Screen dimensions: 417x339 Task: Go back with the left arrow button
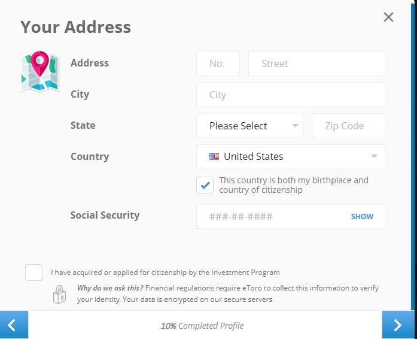(14, 325)
